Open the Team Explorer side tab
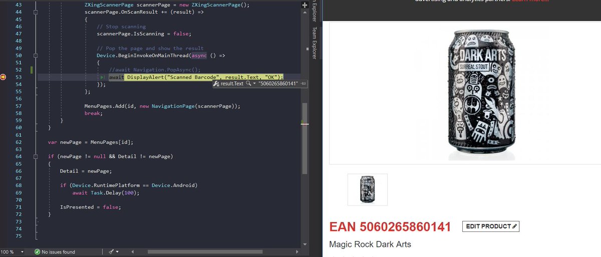The image size is (601, 257). 314,42
